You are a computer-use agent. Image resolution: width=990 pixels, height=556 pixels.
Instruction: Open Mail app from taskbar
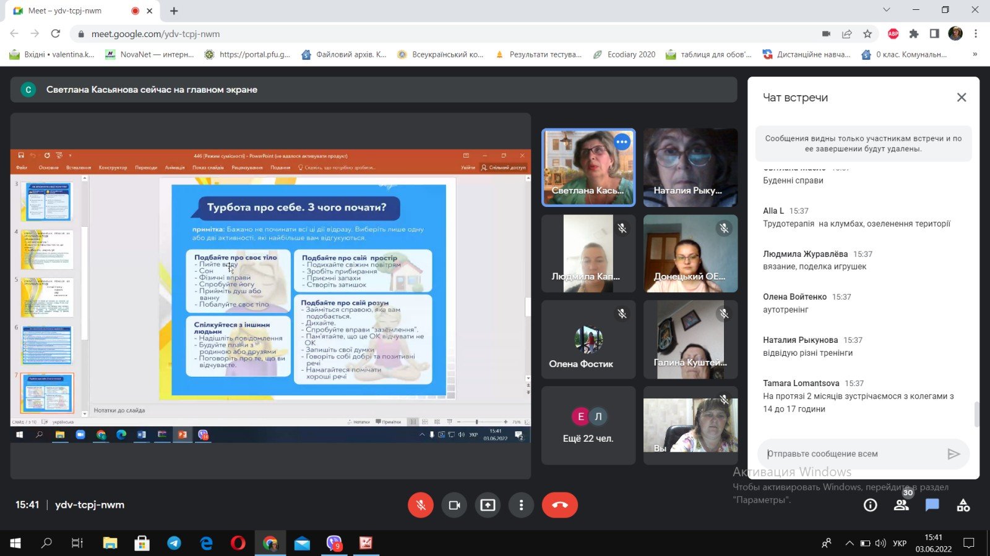302,543
